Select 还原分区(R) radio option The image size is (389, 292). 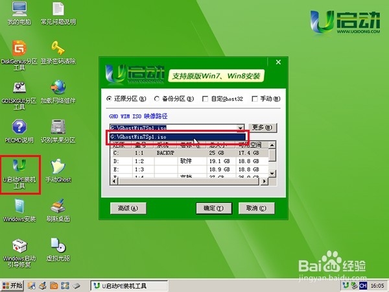(x=126, y=99)
